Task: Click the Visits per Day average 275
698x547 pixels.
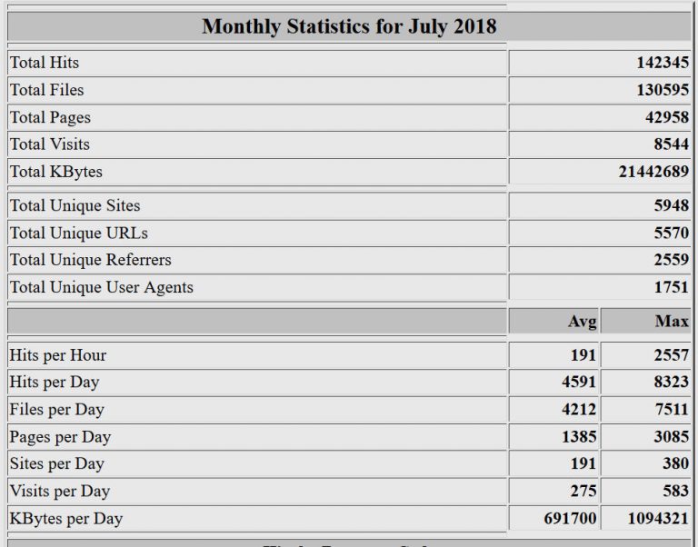Action: pos(583,492)
